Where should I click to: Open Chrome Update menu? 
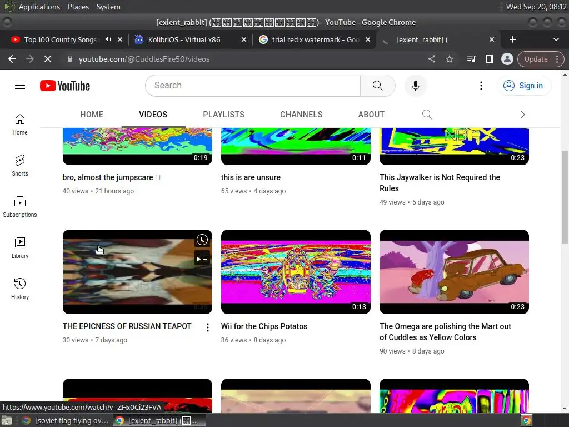(541, 59)
